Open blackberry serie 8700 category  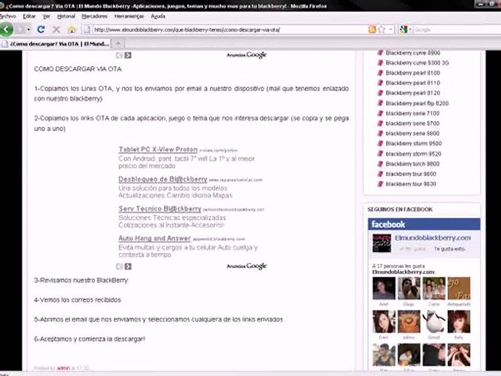(x=412, y=123)
